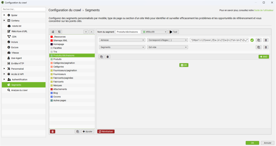Open the 'Guide de l'utilisateur' link
276x146 pixels.
(x=264, y=10)
